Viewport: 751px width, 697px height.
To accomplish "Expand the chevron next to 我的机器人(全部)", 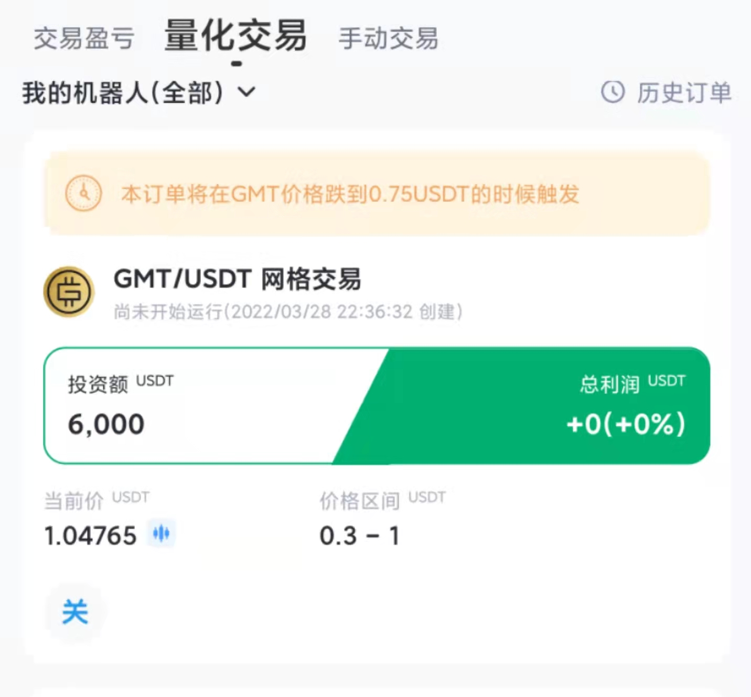I will pyautogui.click(x=246, y=92).
